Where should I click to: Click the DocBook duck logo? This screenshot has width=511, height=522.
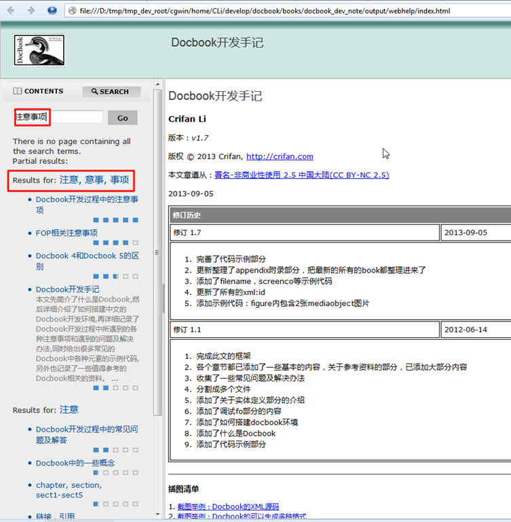pyautogui.click(x=39, y=50)
